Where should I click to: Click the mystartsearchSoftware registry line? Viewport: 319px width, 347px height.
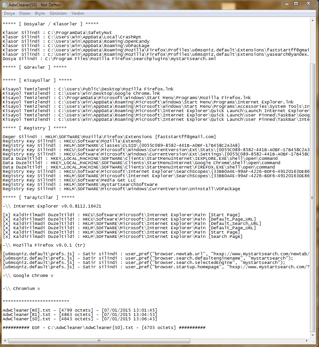(x=80, y=184)
